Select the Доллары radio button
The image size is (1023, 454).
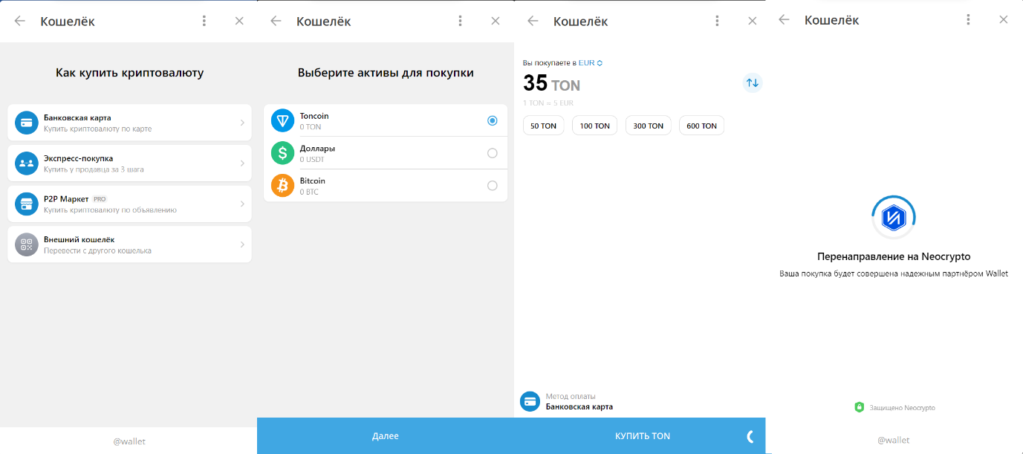coord(491,152)
